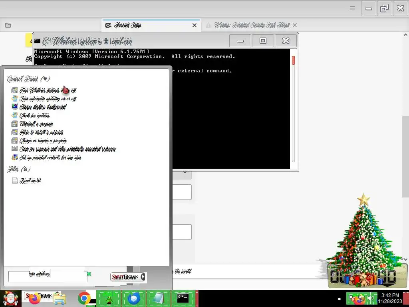Click the Christmas tree app taskbar icon

[109, 299]
